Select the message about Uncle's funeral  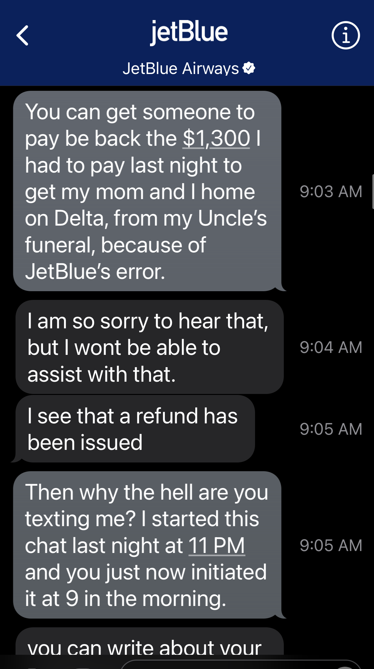click(x=147, y=191)
